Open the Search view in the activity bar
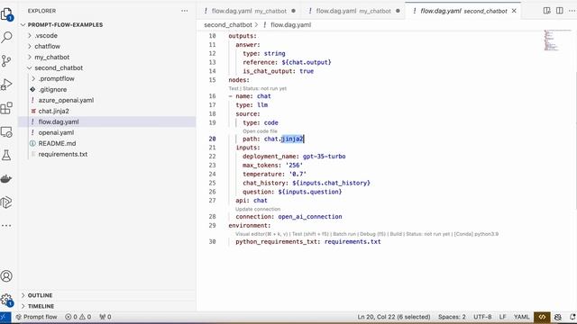 pos(6,37)
